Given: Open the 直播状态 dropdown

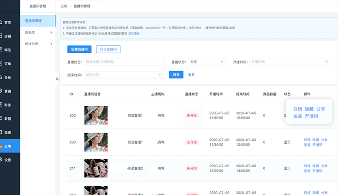Looking at the screenshot, I should pyautogui.click(x=207, y=62).
